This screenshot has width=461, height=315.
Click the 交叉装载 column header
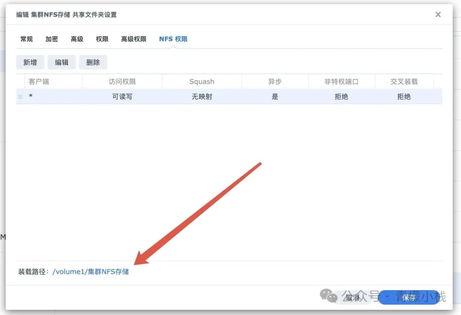click(404, 81)
